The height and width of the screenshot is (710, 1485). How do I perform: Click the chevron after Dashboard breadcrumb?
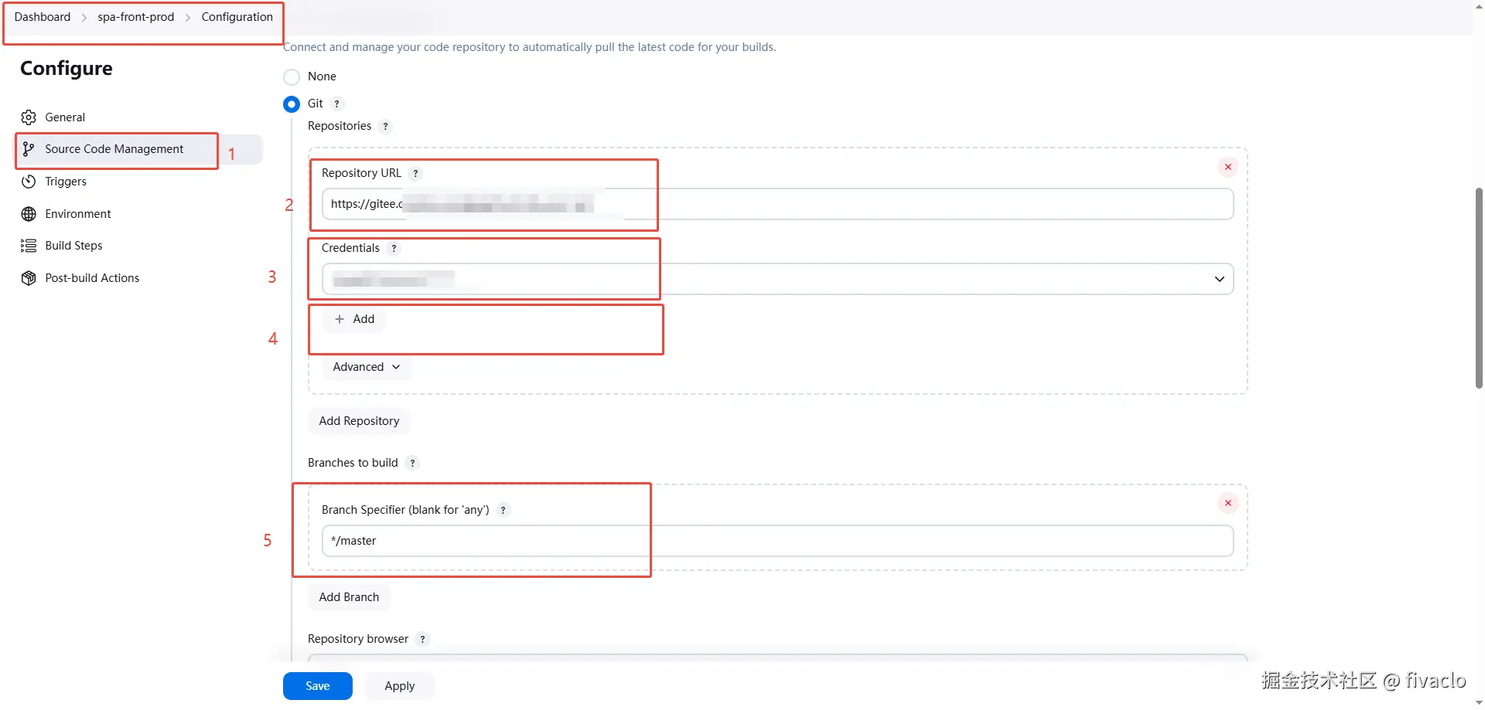(84, 18)
